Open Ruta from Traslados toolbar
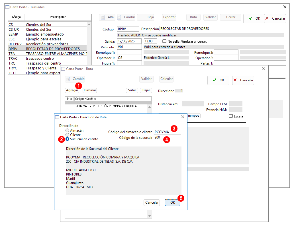The image size is (294, 225). click(x=193, y=17)
